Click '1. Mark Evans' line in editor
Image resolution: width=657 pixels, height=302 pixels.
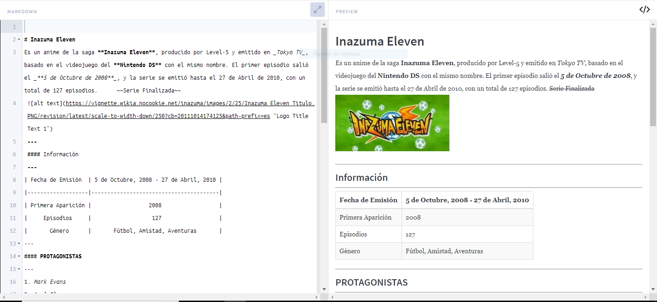click(45, 282)
